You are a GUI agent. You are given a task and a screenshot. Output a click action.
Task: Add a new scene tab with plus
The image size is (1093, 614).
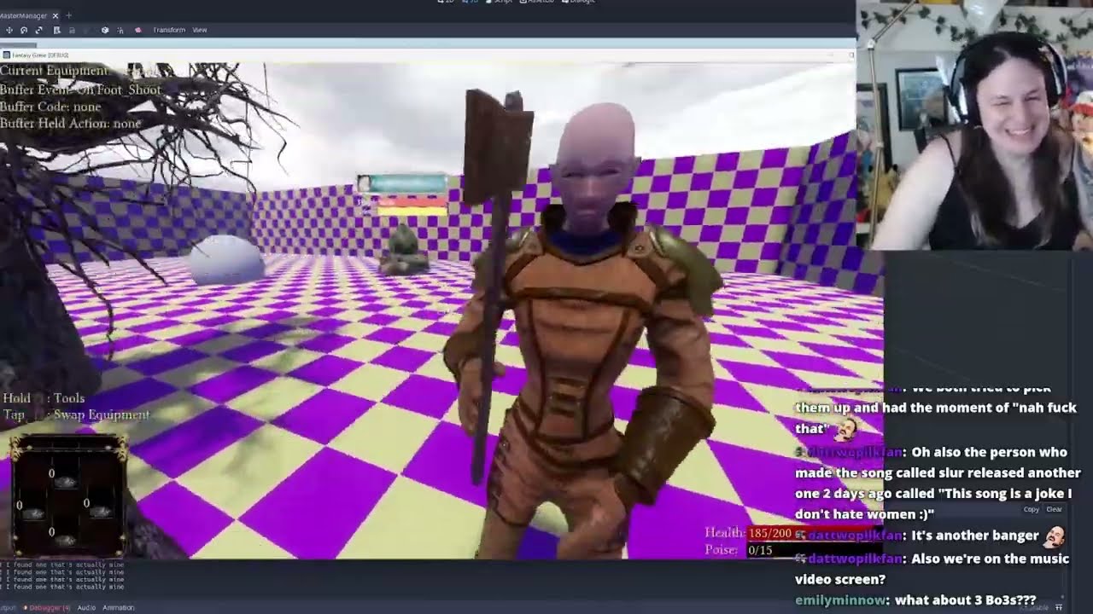tap(69, 15)
